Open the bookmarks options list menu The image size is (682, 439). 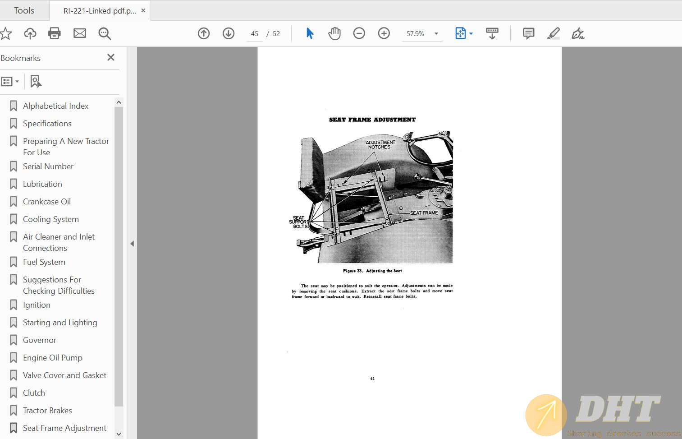pos(10,82)
